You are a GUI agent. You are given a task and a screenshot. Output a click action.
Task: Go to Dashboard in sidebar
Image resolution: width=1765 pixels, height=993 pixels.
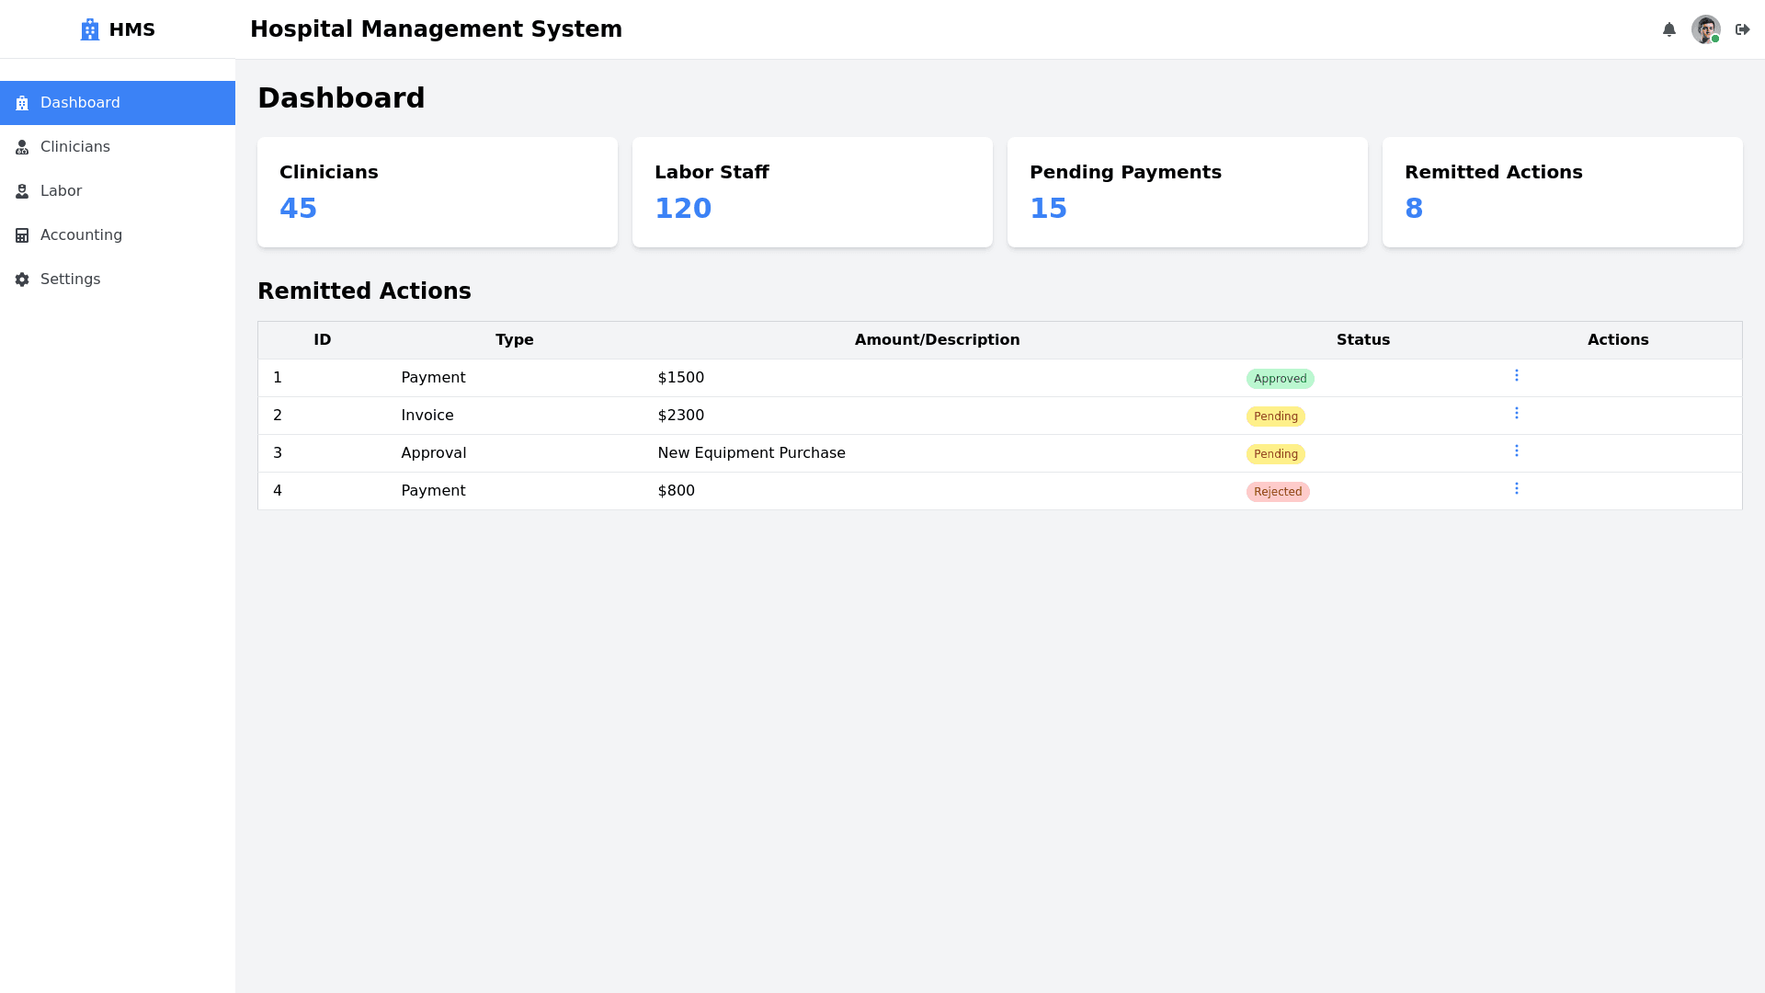[80, 103]
